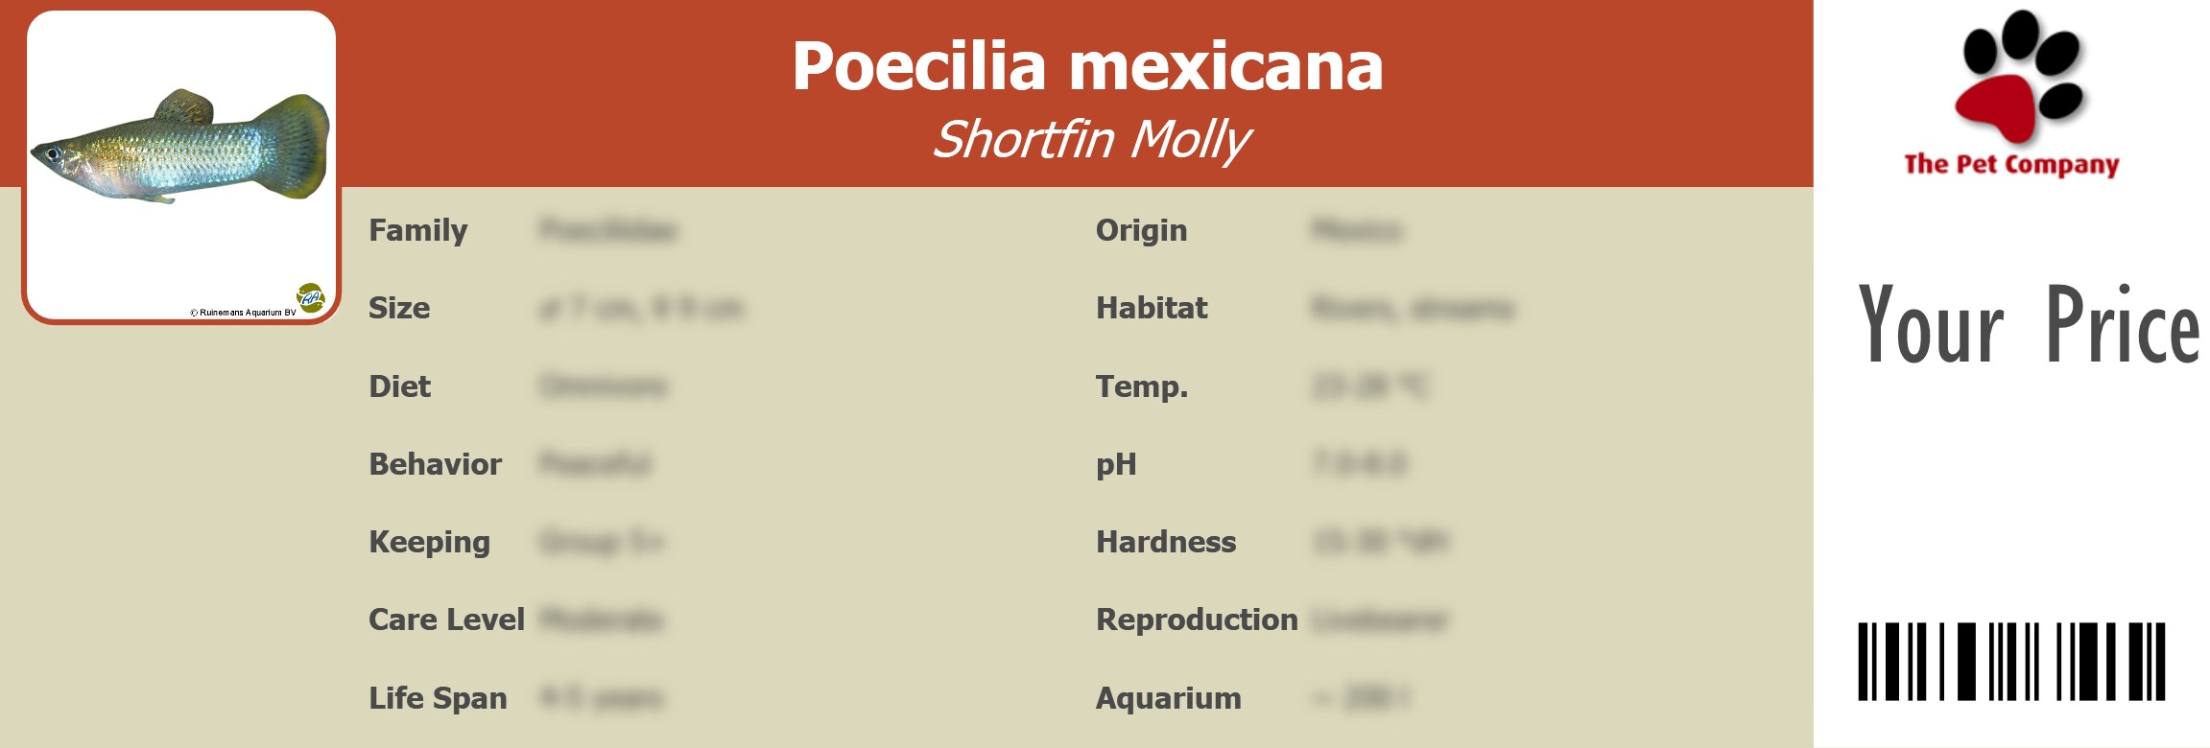Select the Diet label

[399, 386]
